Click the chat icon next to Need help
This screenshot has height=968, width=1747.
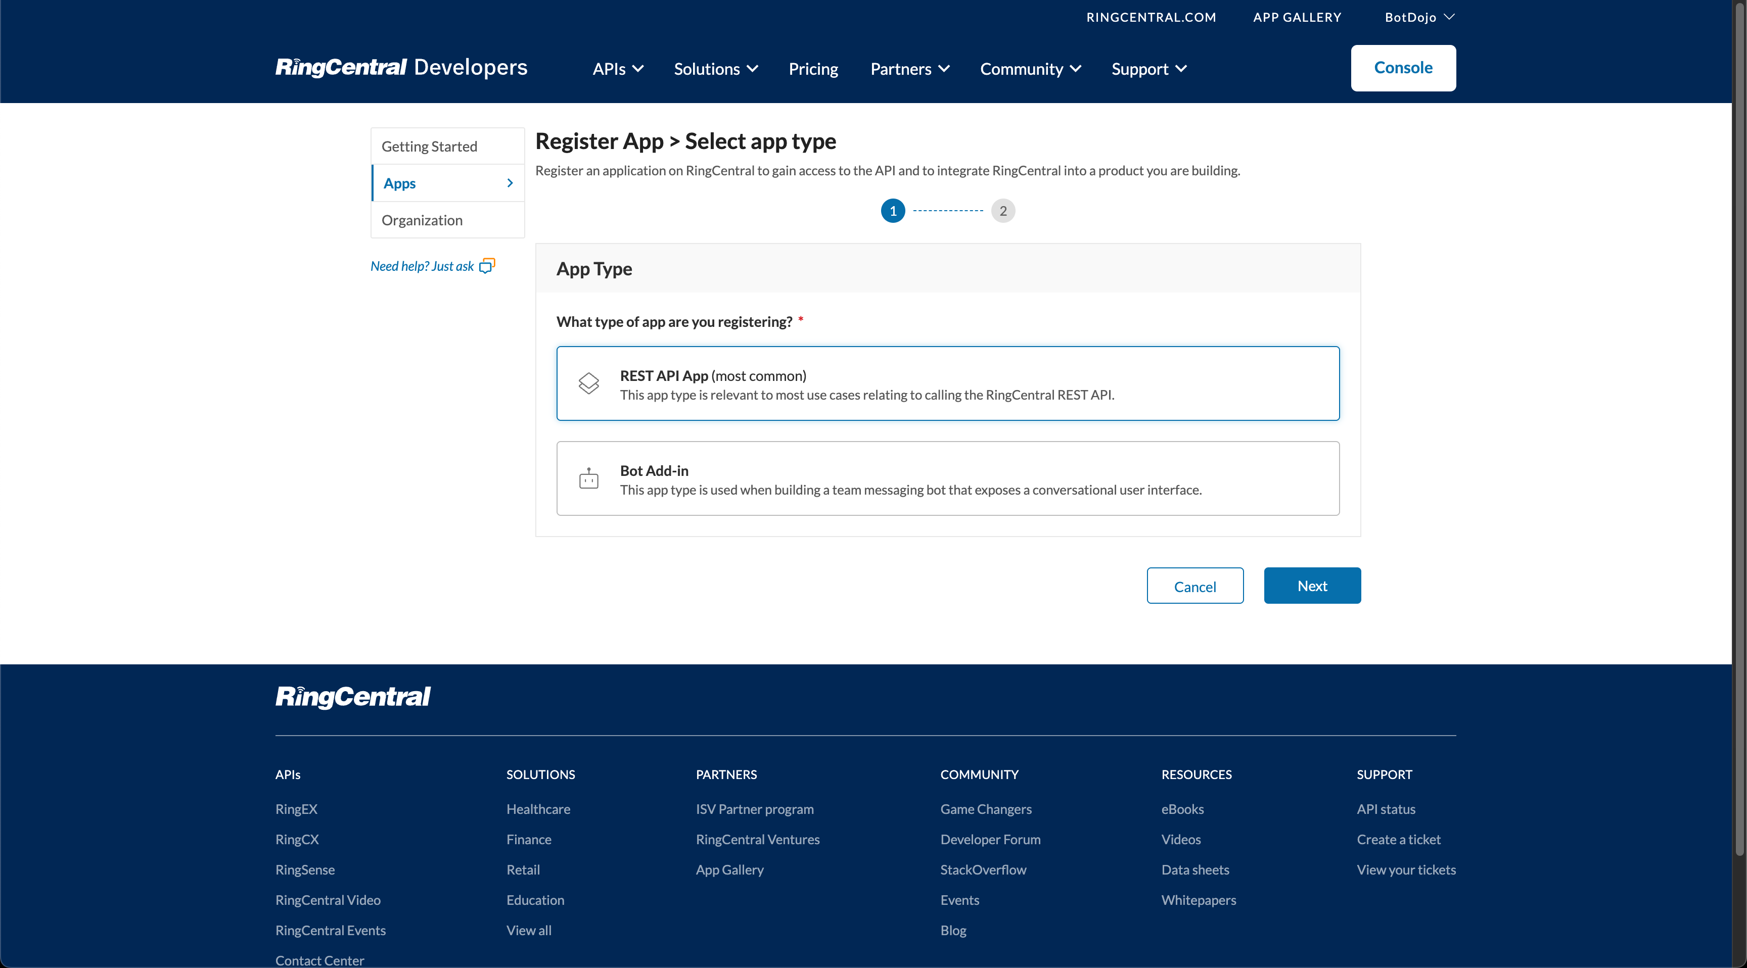coord(487,265)
